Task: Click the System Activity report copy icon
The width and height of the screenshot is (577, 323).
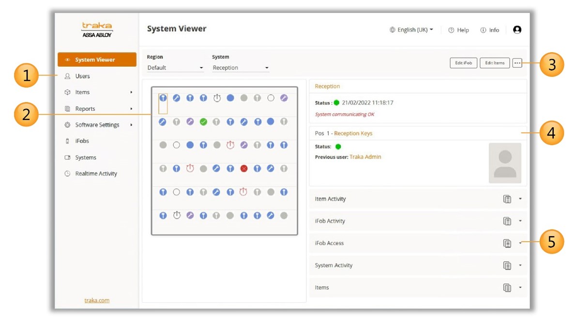Action: tap(507, 265)
